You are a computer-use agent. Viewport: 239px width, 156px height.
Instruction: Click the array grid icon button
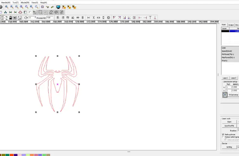[x=225, y=95]
